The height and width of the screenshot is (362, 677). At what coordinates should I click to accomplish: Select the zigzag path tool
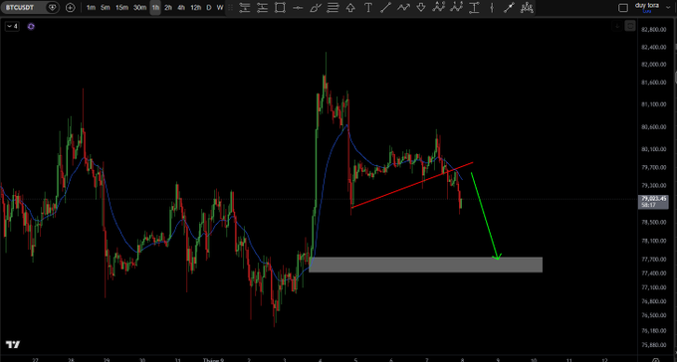click(403, 7)
